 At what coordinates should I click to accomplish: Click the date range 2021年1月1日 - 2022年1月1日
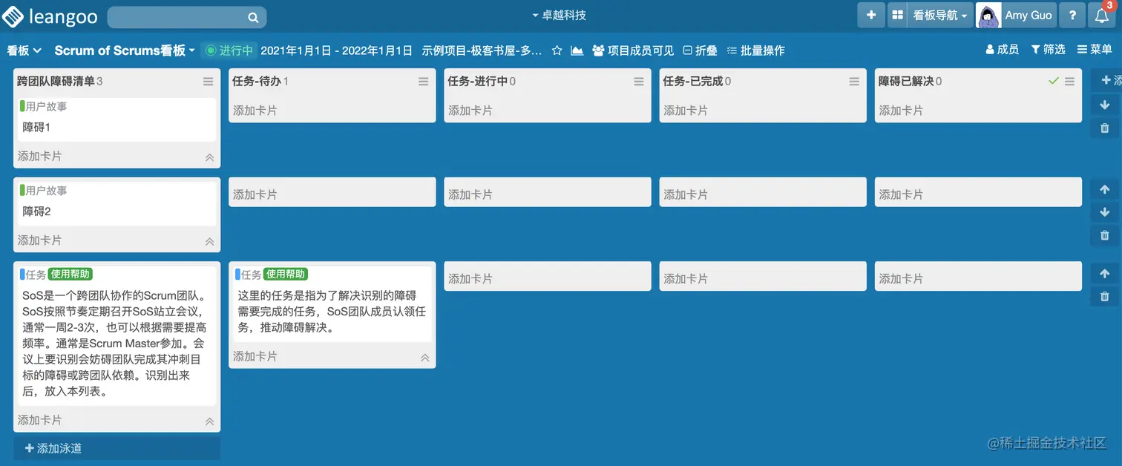pos(336,50)
